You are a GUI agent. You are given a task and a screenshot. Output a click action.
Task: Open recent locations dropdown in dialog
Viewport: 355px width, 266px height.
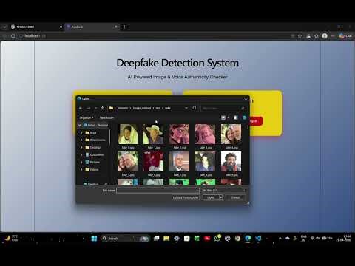coord(95,108)
